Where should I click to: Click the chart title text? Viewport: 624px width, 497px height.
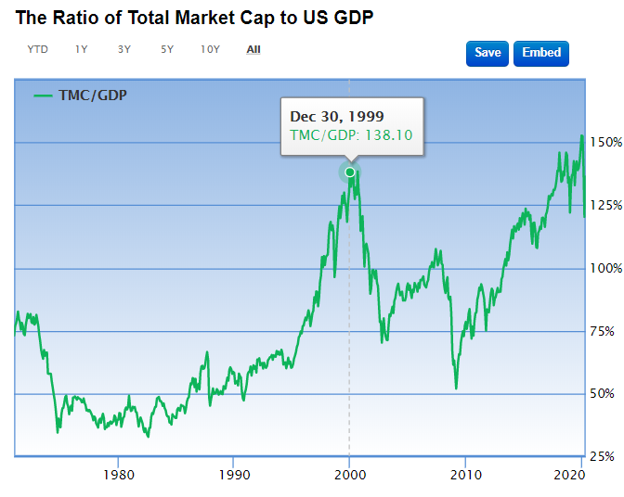pos(195,19)
